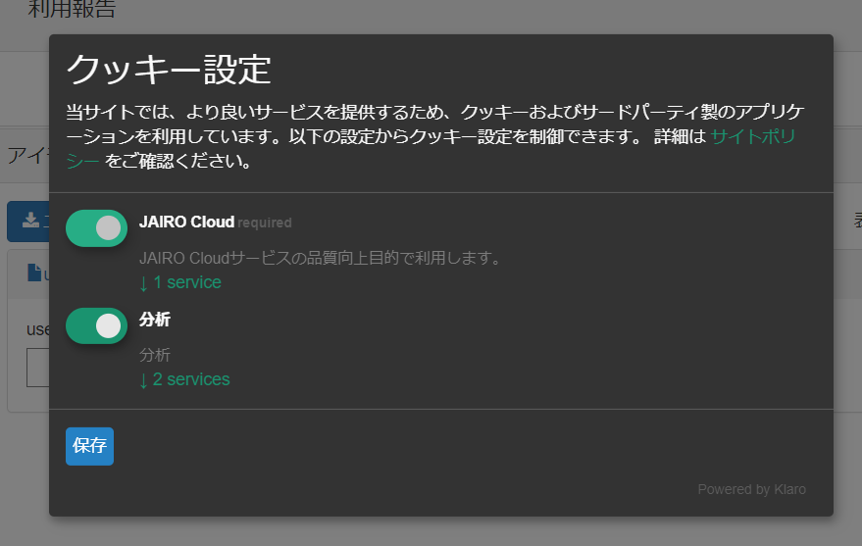Open the サイトポリシー link
Image resolution: width=862 pixels, height=546 pixels.
pyautogui.click(x=752, y=136)
